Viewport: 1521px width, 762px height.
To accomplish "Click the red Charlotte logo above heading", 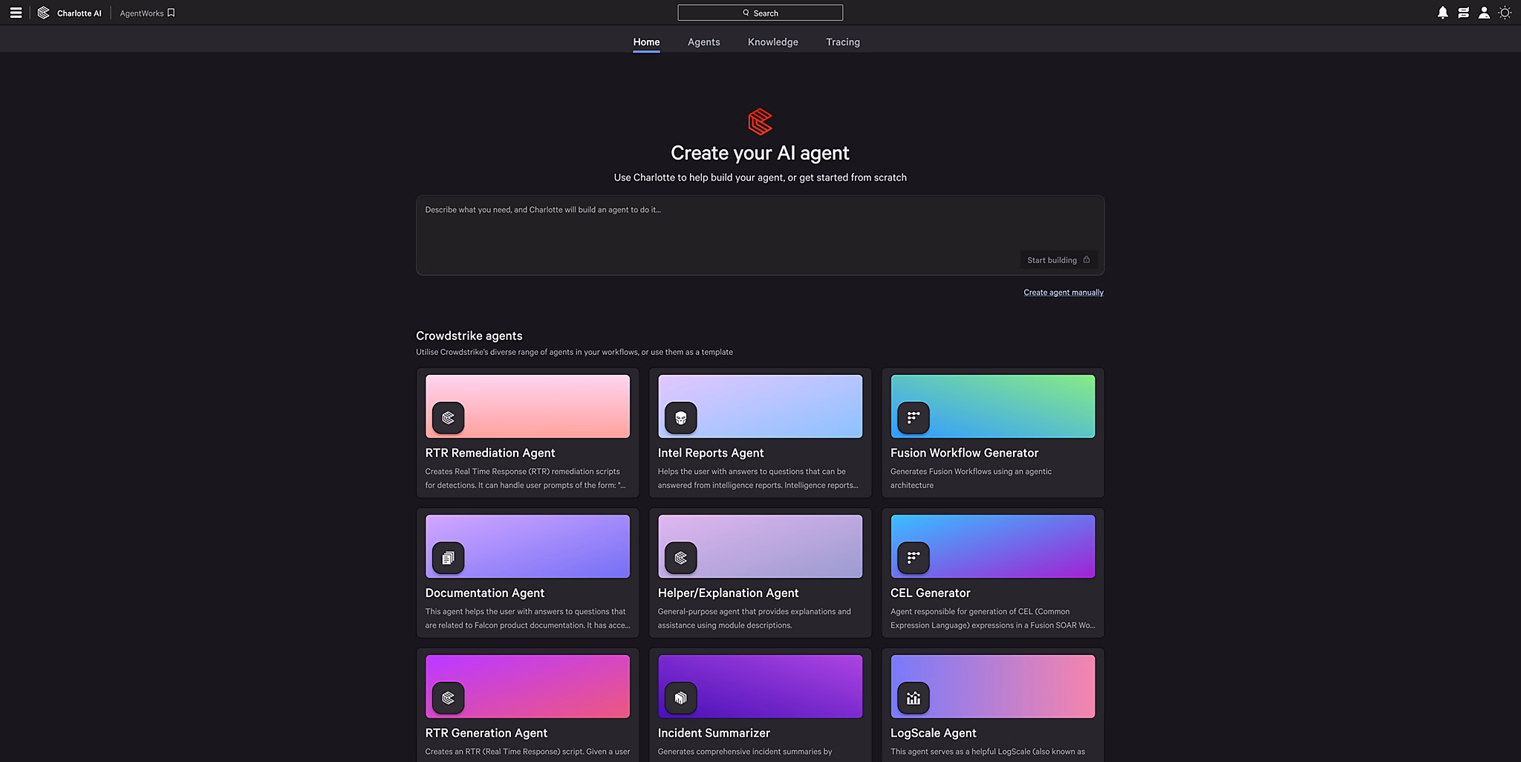I will click(760, 122).
